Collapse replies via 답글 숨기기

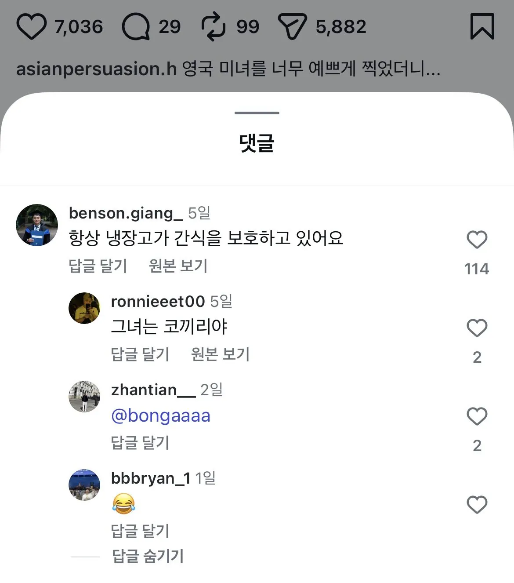pos(148,556)
